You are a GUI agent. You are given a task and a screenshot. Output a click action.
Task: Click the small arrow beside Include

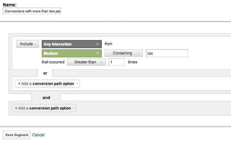click(x=35, y=44)
